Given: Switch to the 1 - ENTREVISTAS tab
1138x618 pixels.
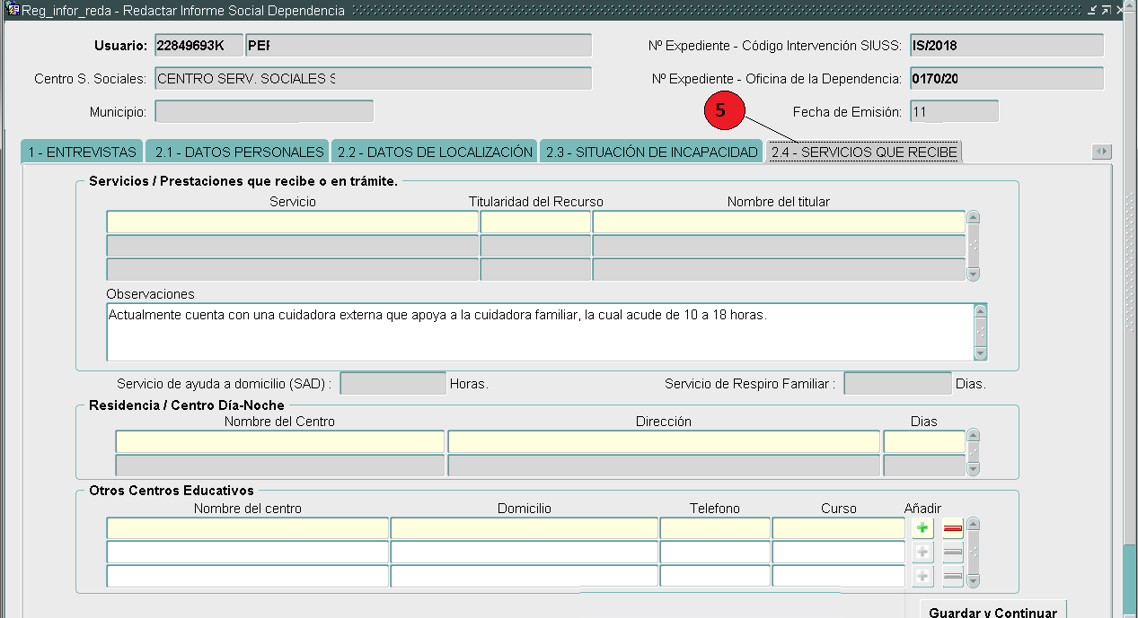Looking at the screenshot, I should [x=81, y=152].
